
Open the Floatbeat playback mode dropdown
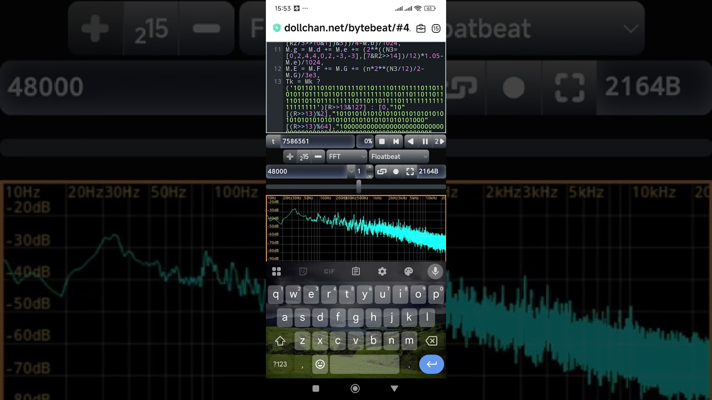399,157
